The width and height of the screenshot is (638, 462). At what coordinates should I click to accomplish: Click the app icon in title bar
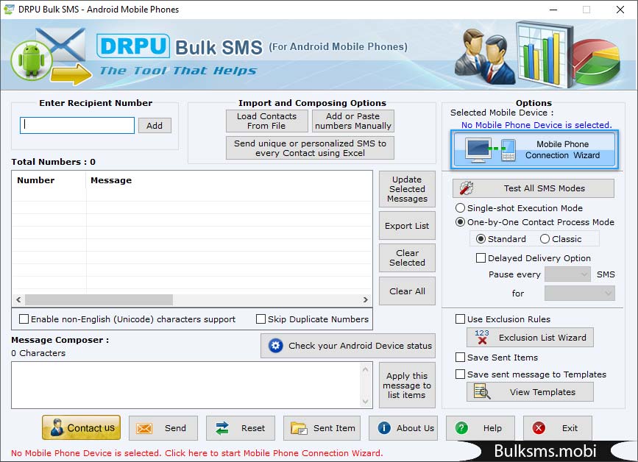[9, 10]
